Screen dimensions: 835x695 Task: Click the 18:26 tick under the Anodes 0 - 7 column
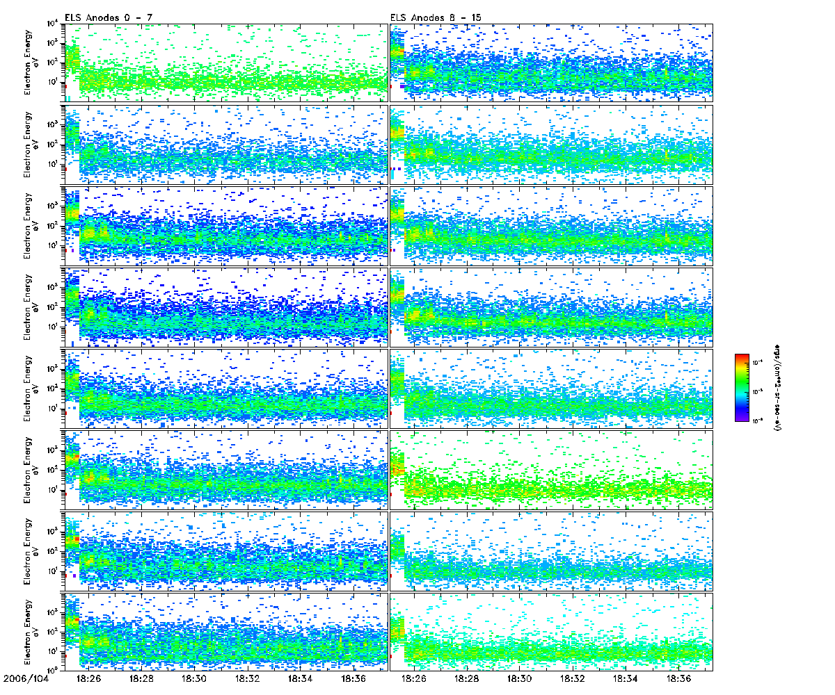88,678
